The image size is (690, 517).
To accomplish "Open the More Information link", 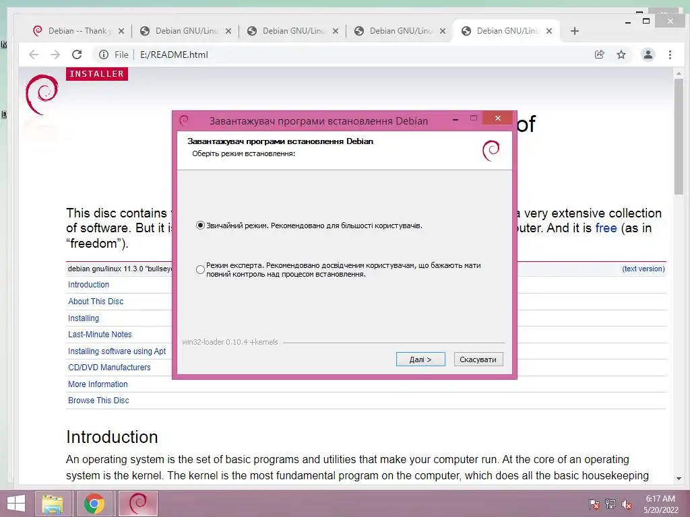I will (98, 384).
